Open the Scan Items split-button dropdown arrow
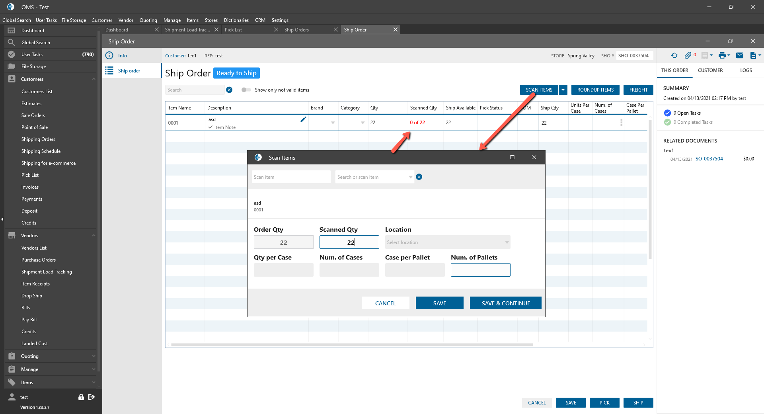Screen dimensions: 764x414 point(563,90)
